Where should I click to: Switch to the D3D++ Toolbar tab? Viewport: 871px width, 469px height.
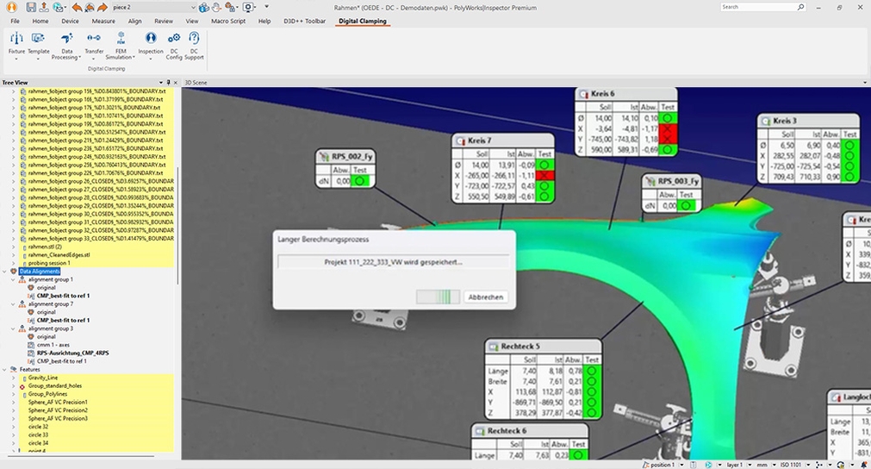305,21
